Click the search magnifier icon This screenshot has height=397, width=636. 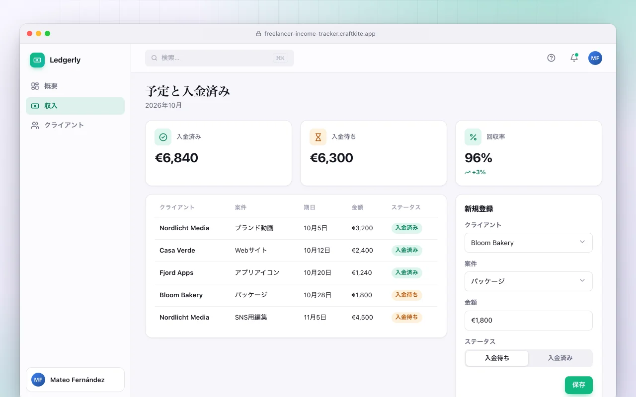pos(155,58)
